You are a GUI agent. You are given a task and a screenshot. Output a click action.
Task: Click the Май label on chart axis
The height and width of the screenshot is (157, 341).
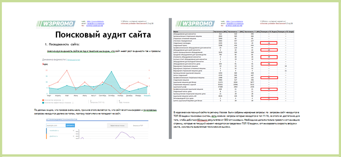pyautogui.click(x=67, y=95)
